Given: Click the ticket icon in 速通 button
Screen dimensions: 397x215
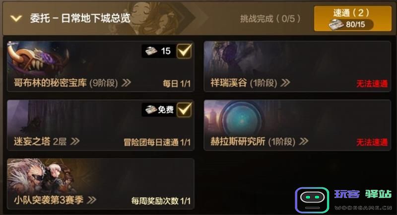Looking at the screenshot, I should coord(336,24).
